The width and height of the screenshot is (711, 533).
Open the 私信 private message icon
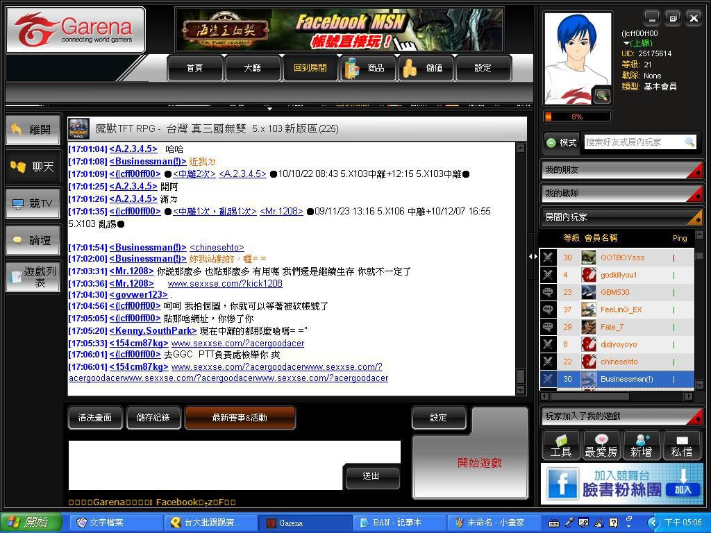pos(682,445)
